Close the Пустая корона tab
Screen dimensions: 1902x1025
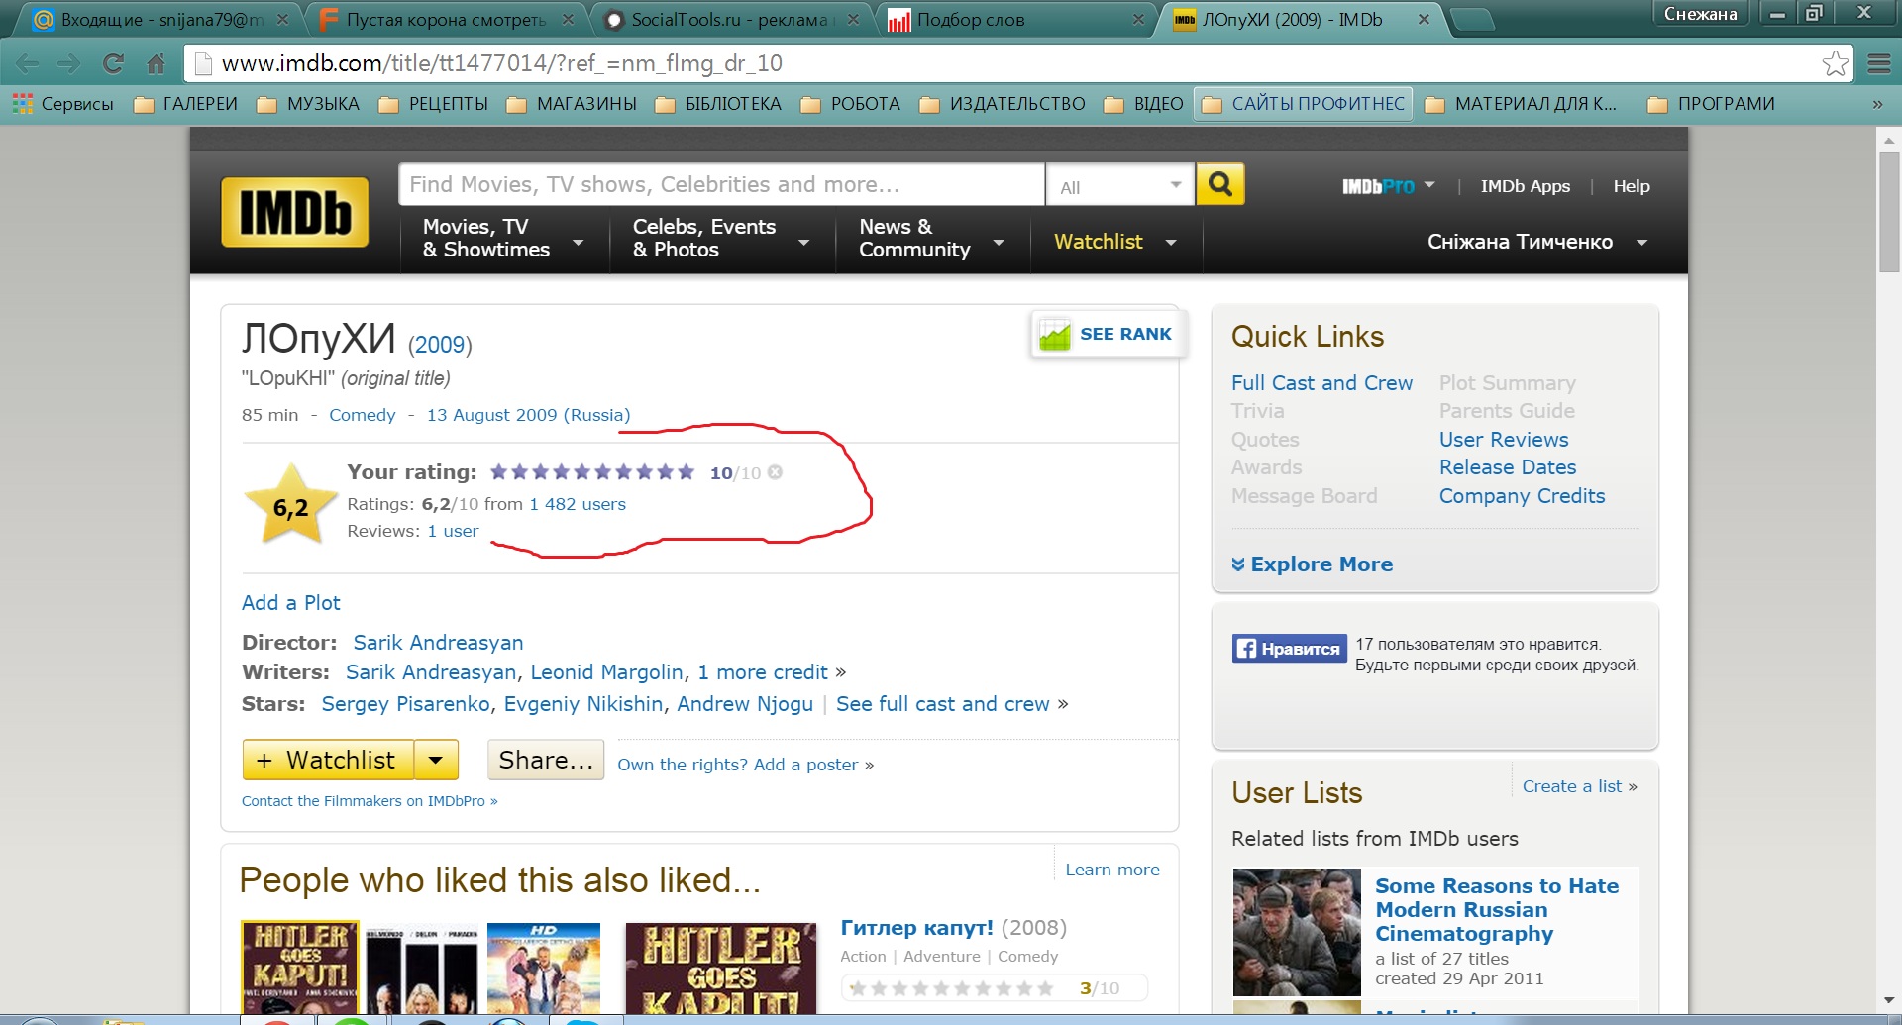[568, 19]
